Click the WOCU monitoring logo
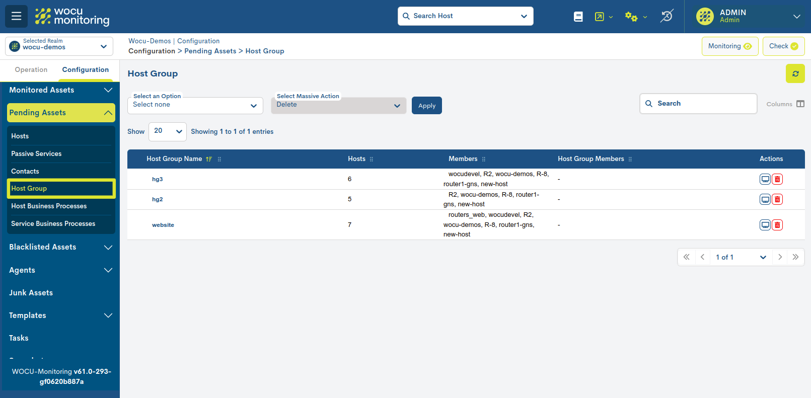This screenshot has height=398, width=811. coord(72,16)
